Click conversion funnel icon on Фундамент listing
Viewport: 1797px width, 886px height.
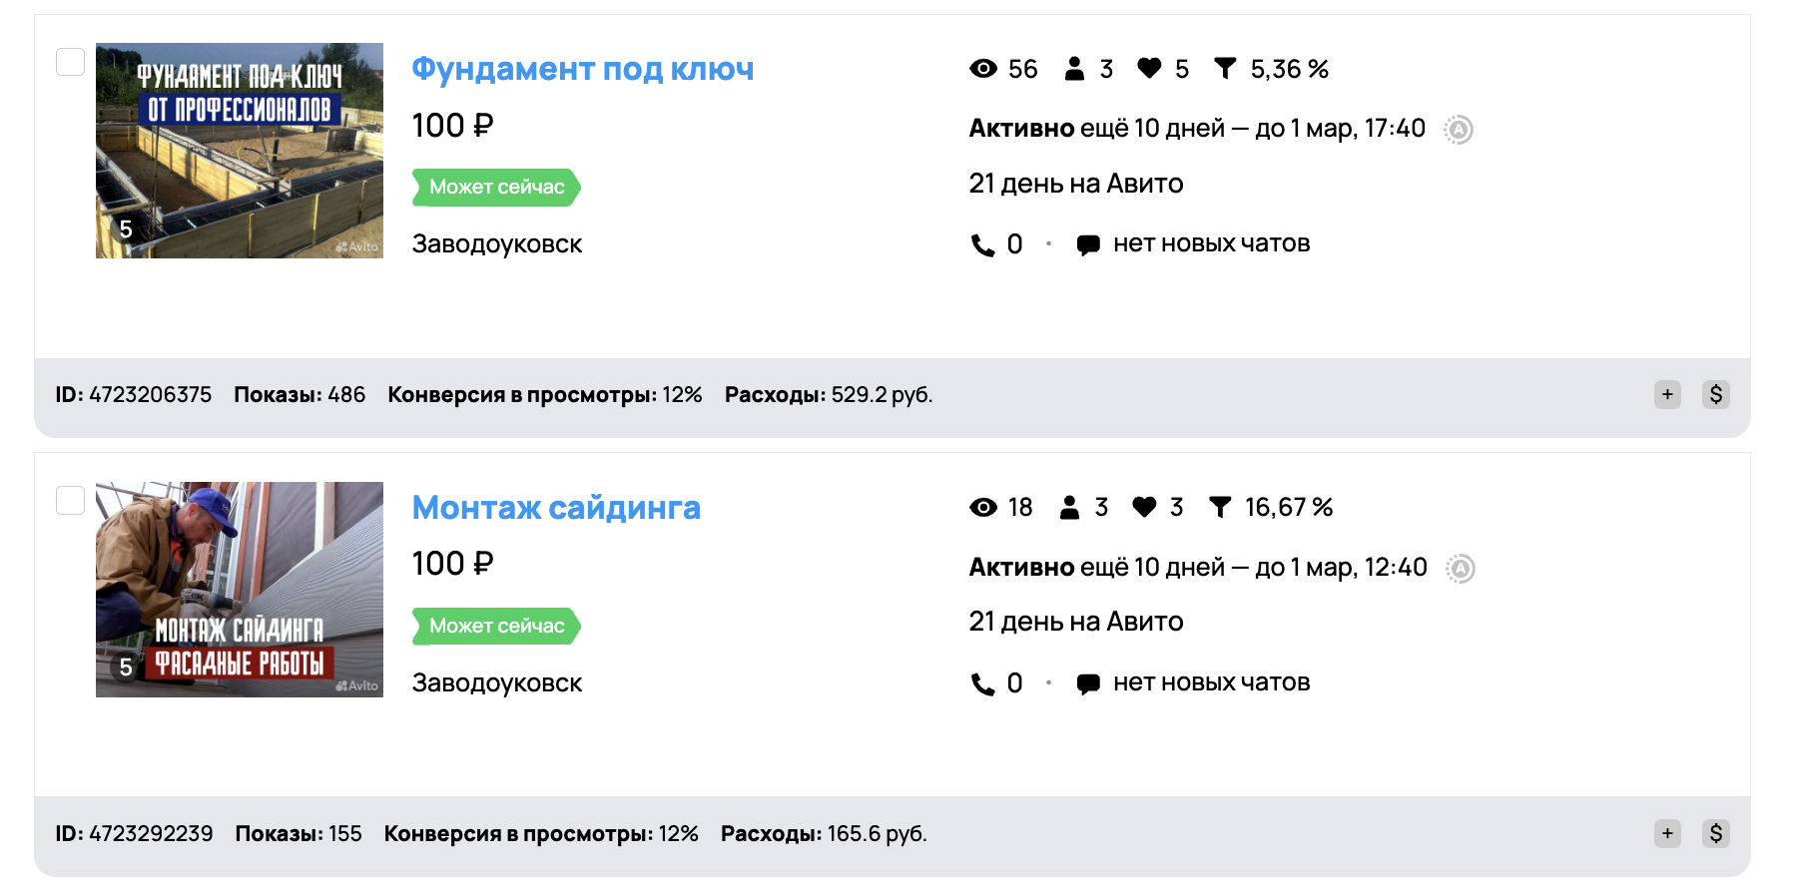click(1225, 69)
